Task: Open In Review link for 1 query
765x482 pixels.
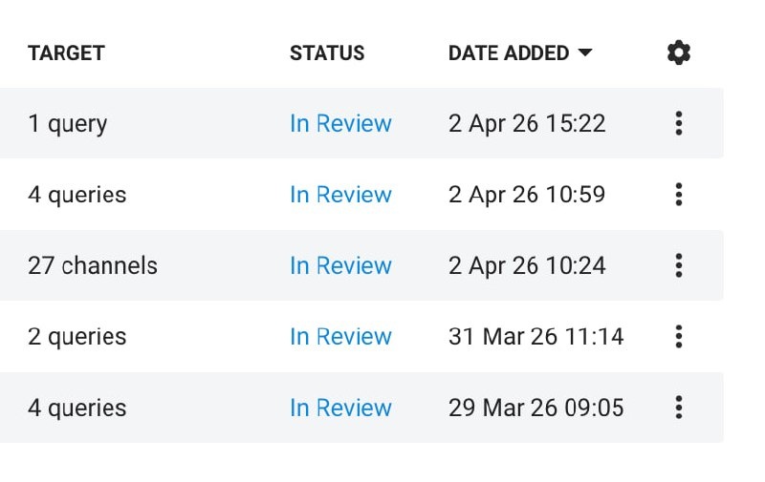Action: pos(340,123)
